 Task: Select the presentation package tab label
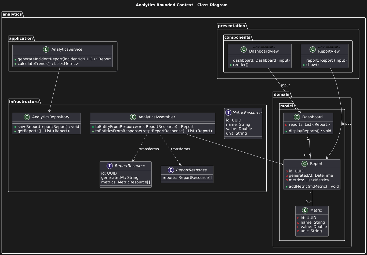[x=231, y=26]
